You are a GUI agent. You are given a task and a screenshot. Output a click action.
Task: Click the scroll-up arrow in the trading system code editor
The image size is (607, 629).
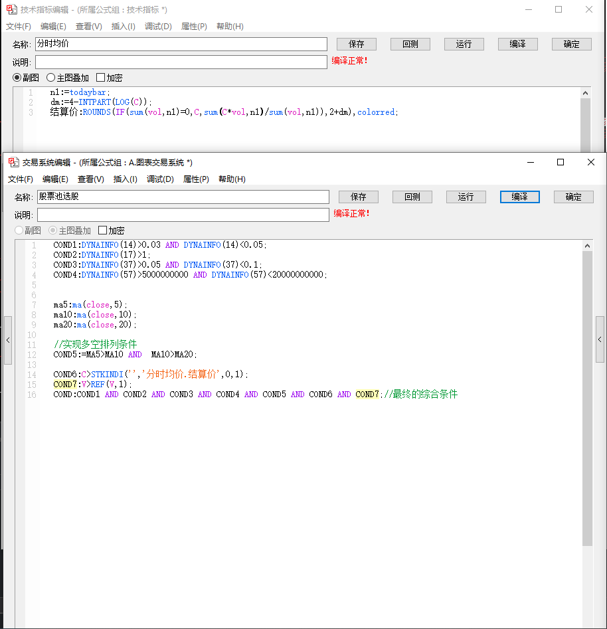(587, 246)
